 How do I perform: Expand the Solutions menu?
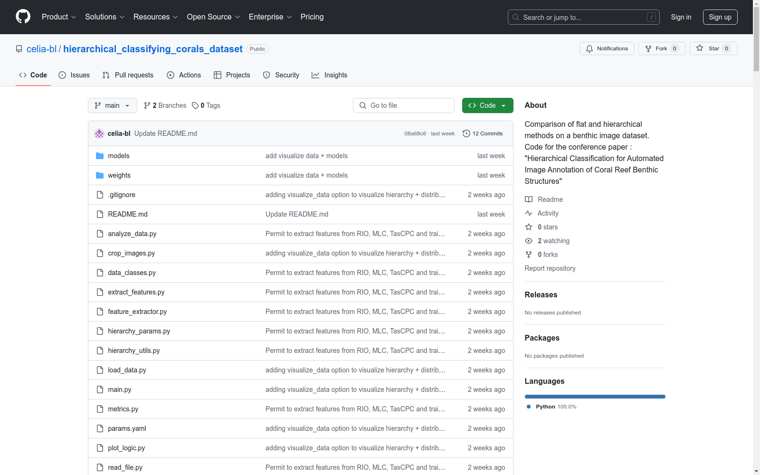point(104,17)
